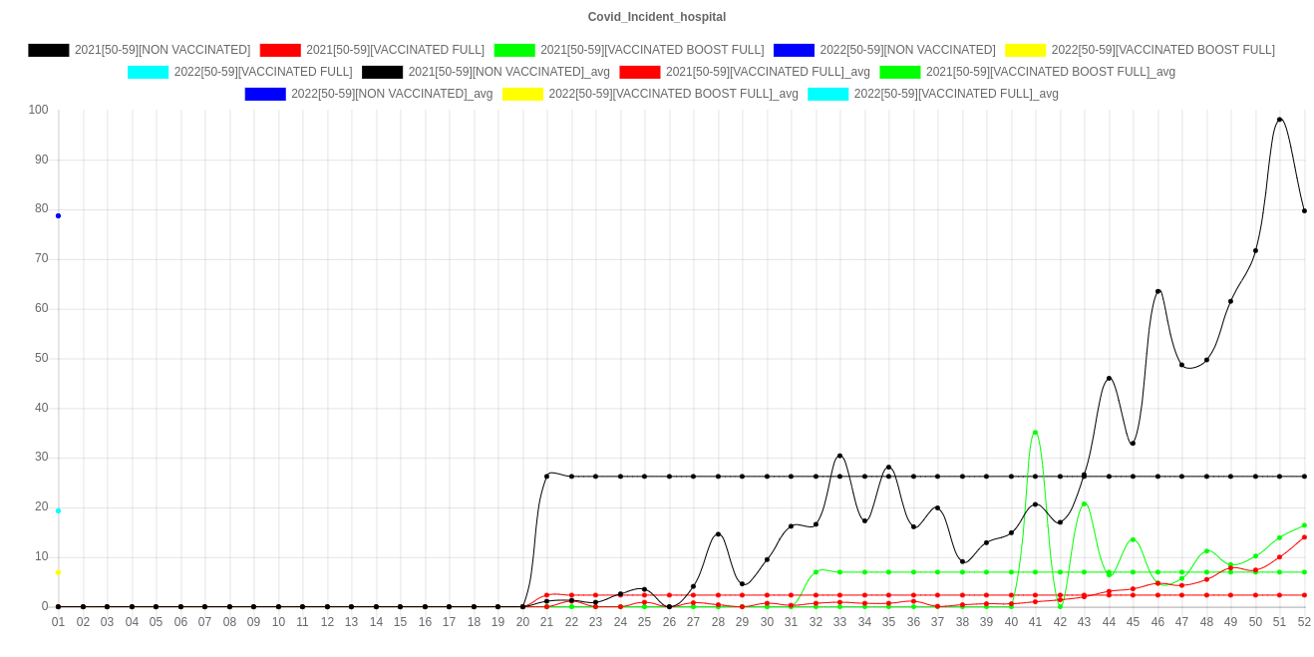Screen dimensions: 1314x657
Task: Click the cyan swatch for 2022 VACCINATED FULL
Action: pos(149,72)
